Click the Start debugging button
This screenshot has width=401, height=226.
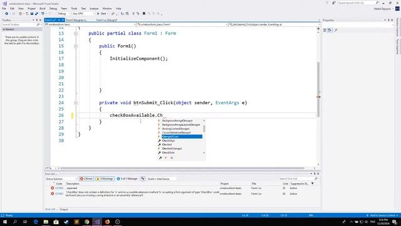point(102,14)
